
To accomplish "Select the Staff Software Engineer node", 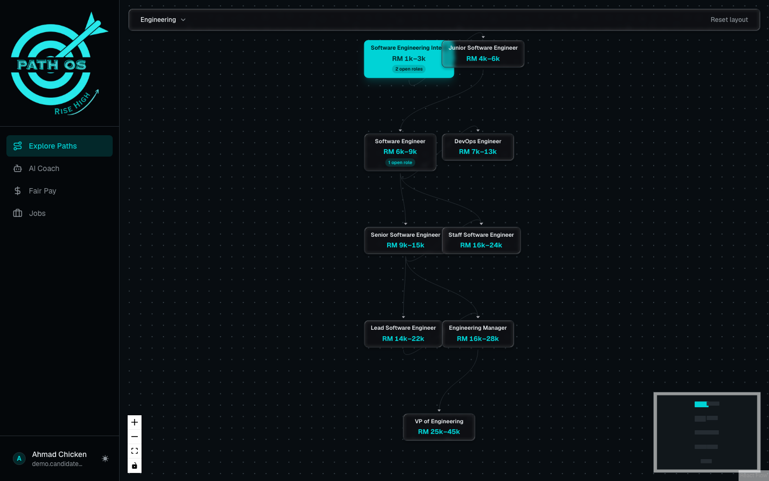I will tap(481, 241).
